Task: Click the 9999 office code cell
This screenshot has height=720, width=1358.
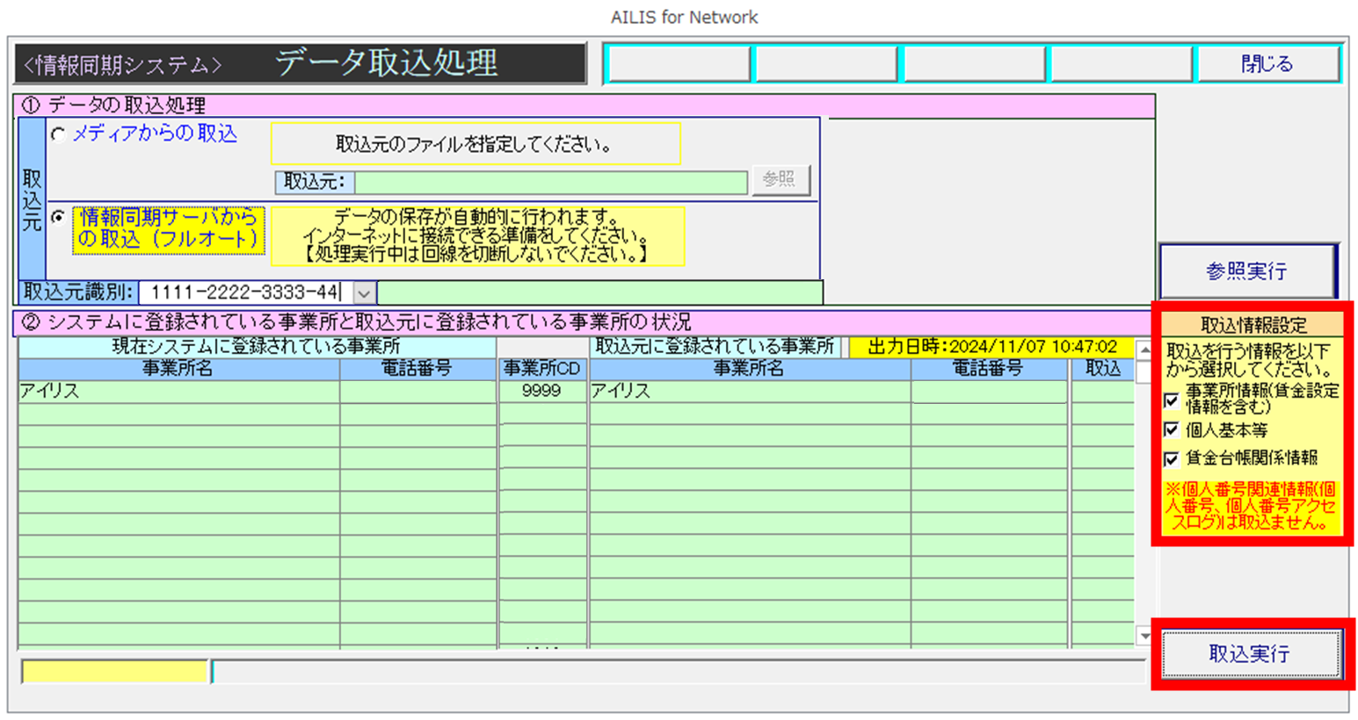Action: coord(541,392)
